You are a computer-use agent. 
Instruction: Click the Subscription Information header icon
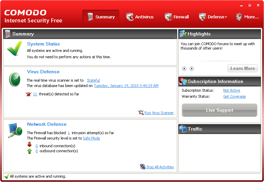pyautogui.click(x=183, y=81)
